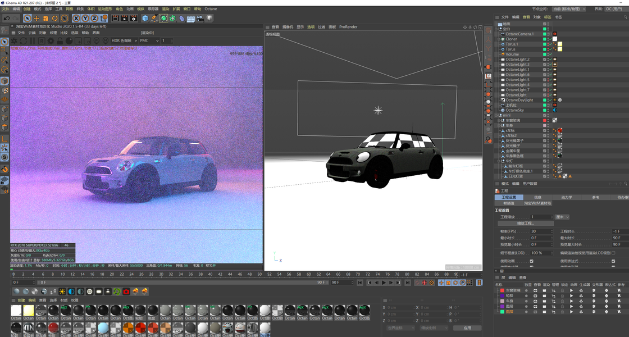Open 摄像机 menu in viewport
Screen dimensions: 629x337
click(x=288, y=27)
